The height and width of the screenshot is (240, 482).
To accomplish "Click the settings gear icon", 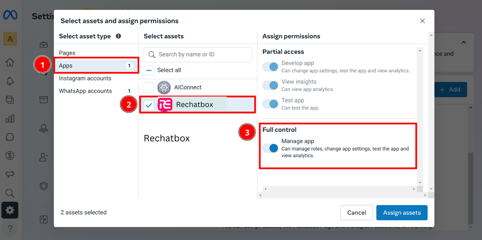I will point(10,210).
